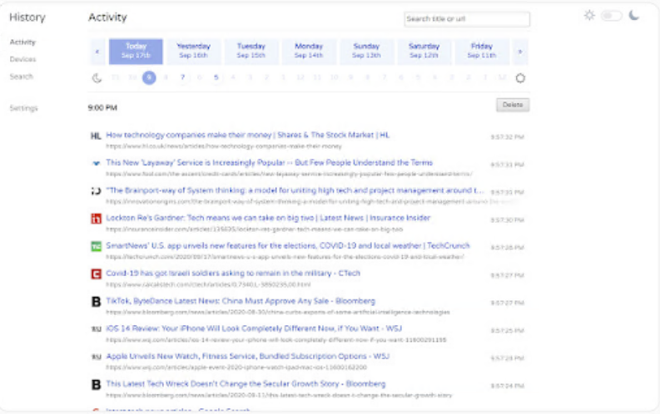Select the highlighted 9 hour marker
The height and width of the screenshot is (414, 660).
point(149,77)
